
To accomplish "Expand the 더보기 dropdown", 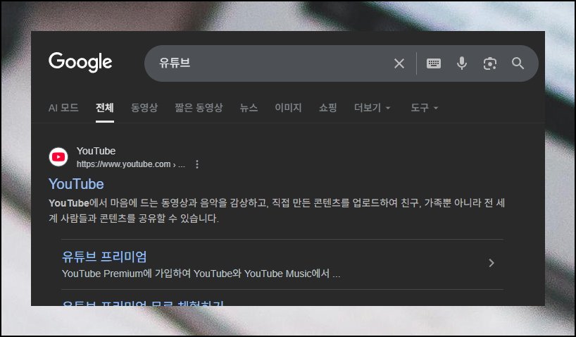I will pos(372,108).
